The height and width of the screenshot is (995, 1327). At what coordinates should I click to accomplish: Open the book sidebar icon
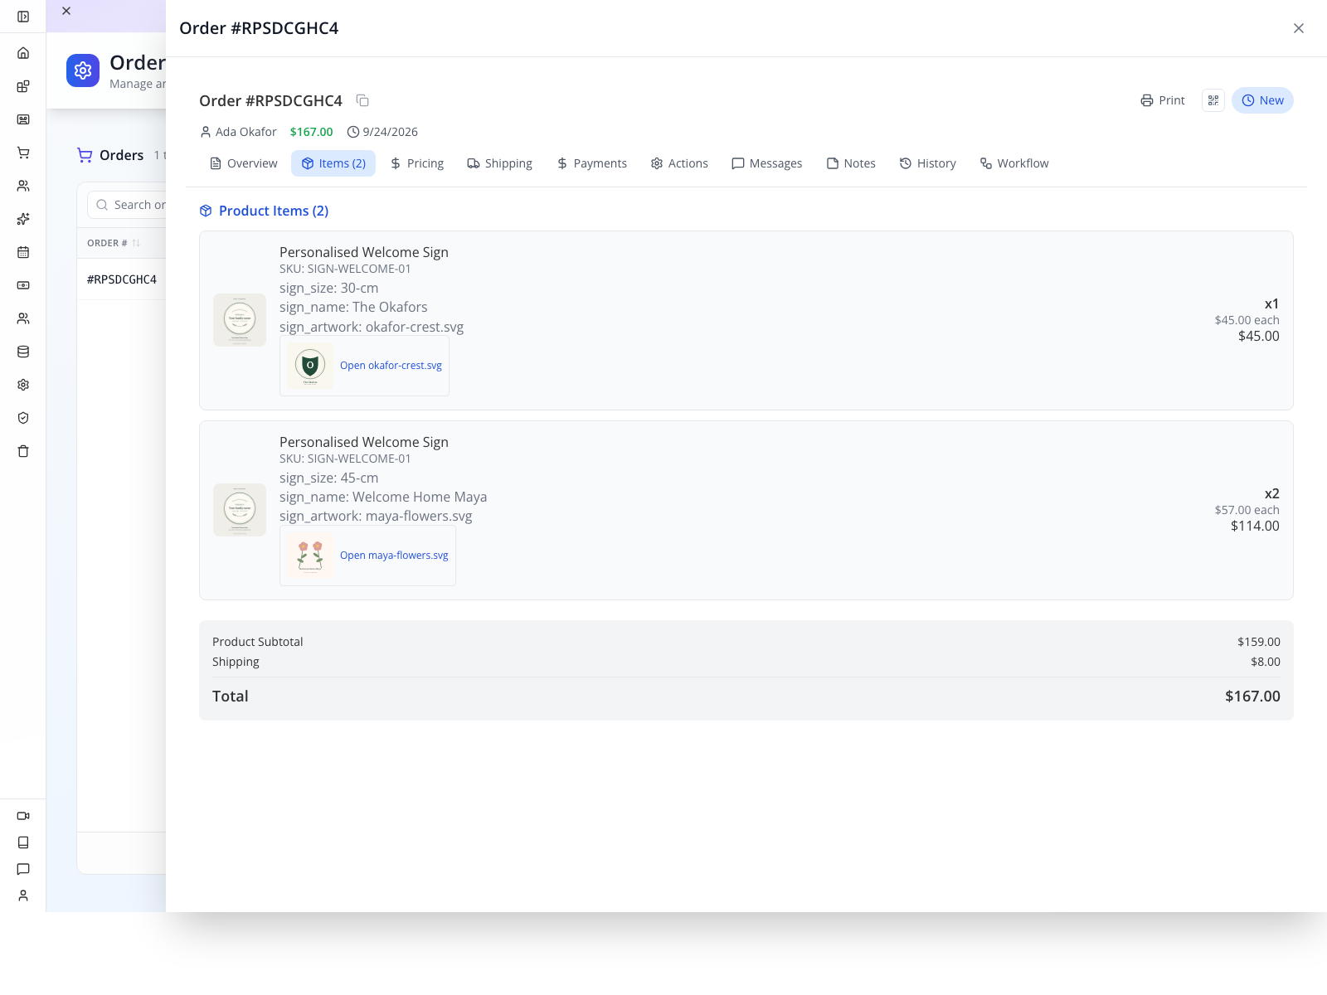[x=23, y=842]
